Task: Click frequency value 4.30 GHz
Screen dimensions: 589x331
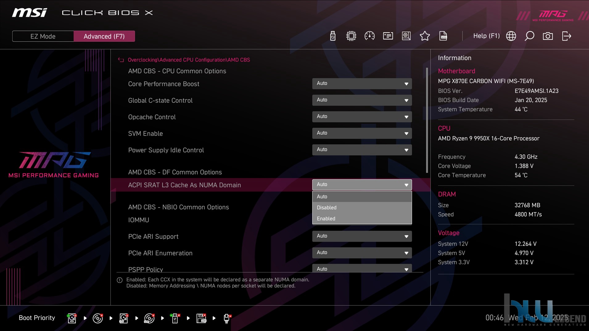Action: [x=526, y=157]
